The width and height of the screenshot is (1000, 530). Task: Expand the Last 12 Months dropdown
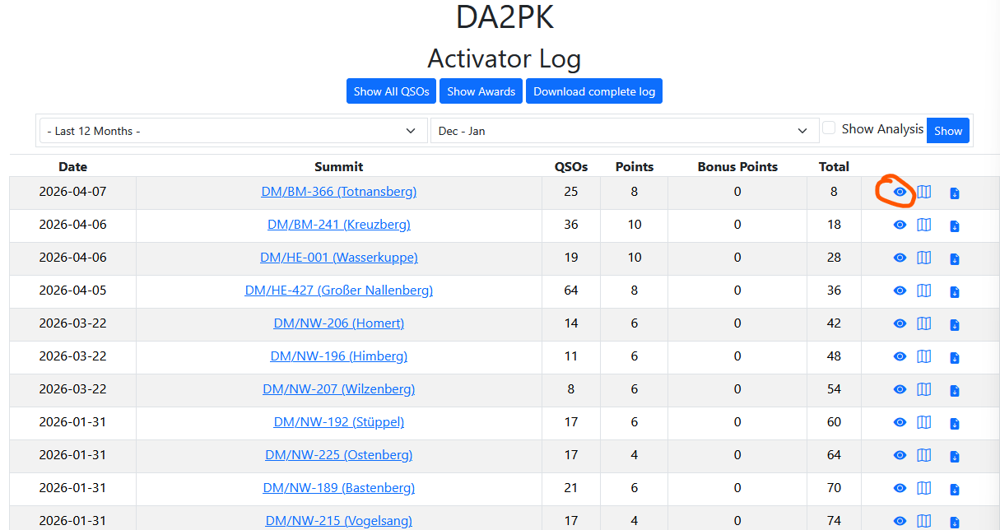[x=232, y=131]
